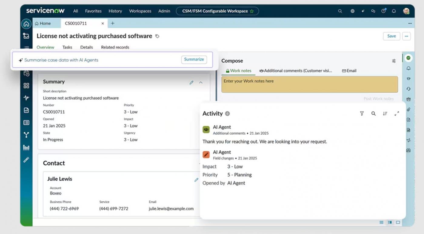
Task: Favorite the CSM/FSM Configurable Workspace star
Action: point(252,11)
